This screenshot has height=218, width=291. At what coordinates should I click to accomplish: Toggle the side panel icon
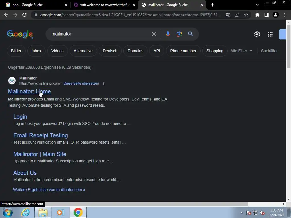(x=267, y=15)
